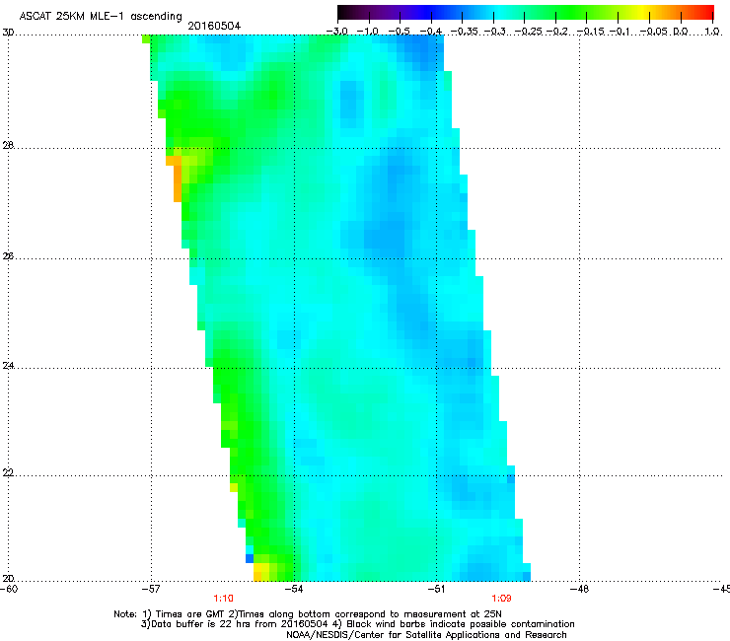Click the rainbow color scale bar
Screen dimensions: 730x641
[526, 13]
